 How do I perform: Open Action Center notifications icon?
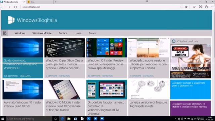198,119
